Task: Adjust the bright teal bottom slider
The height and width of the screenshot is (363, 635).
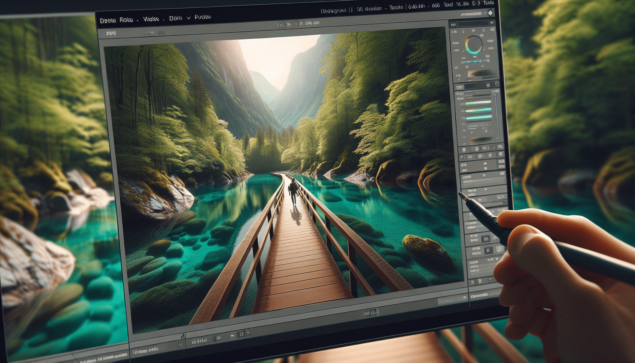Action: 478,117
